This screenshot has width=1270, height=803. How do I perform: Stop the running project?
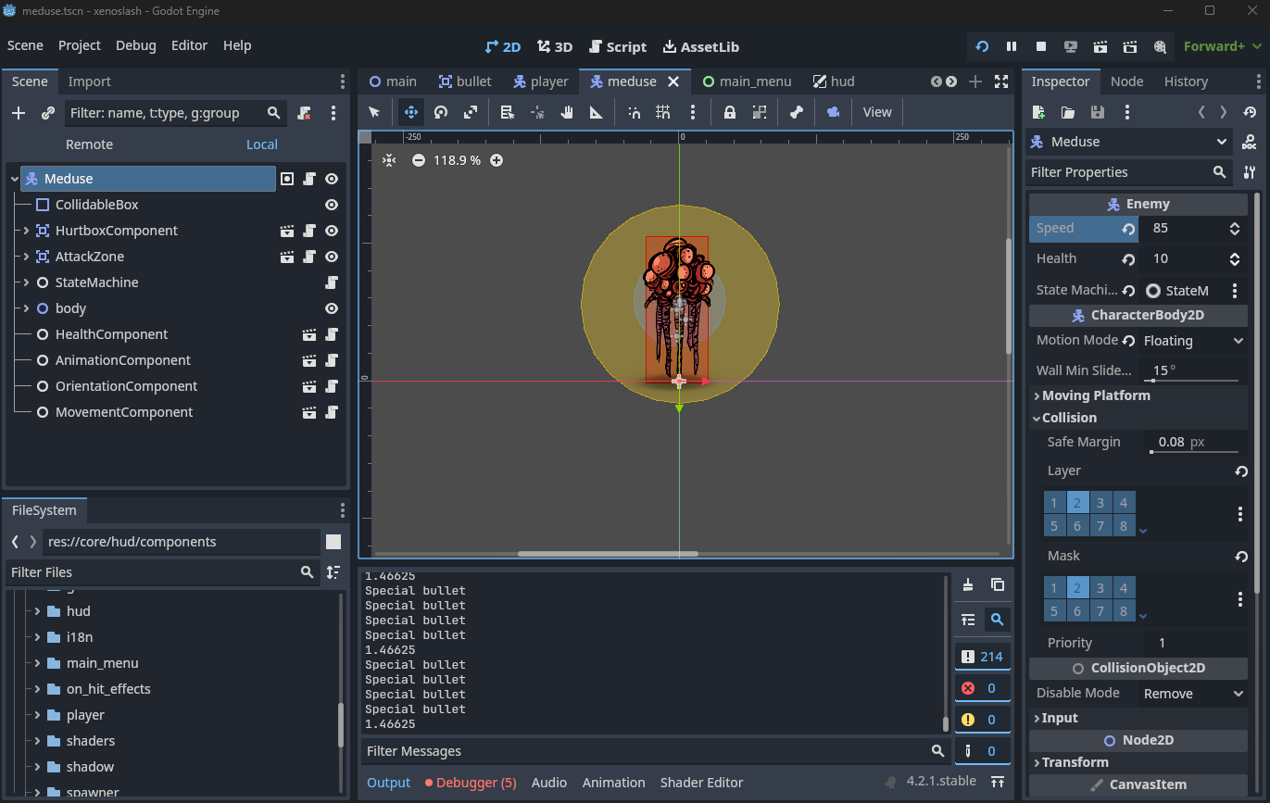(x=1041, y=46)
